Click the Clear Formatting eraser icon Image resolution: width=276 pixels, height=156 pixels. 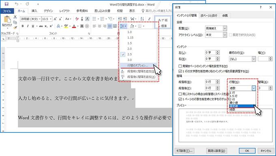click(x=77, y=19)
